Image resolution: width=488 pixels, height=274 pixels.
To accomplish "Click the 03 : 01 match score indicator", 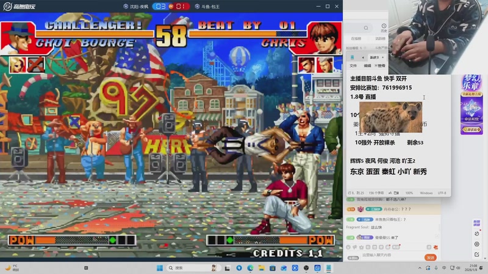I will [x=171, y=6].
